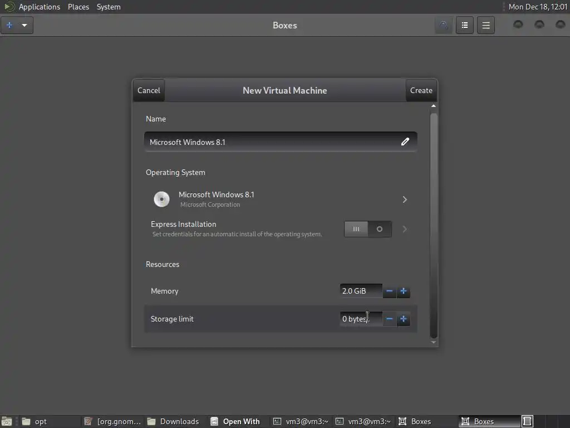
Task: Click the scrollbar down arrow in the dialog
Action: click(433, 342)
